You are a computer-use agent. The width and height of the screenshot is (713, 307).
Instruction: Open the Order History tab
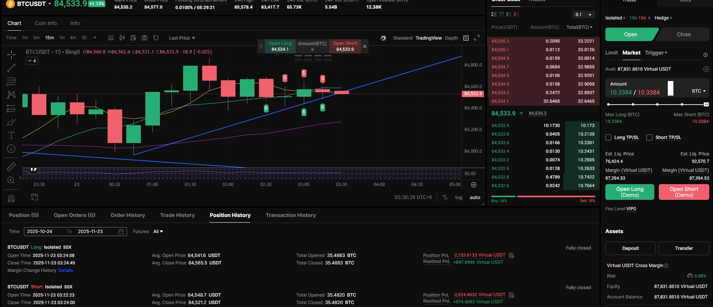[128, 215]
